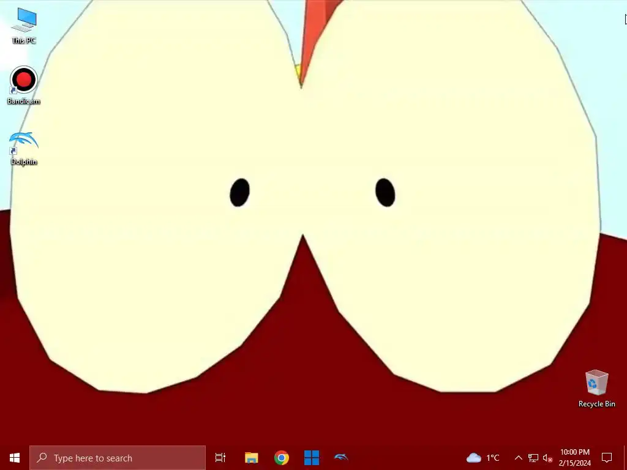Launch Google Chrome from the taskbar
This screenshot has width=627, height=470.
tap(282, 458)
